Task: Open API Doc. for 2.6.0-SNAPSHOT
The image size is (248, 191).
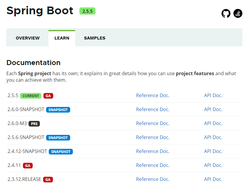Action: pyautogui.click(x=213, y=109)
